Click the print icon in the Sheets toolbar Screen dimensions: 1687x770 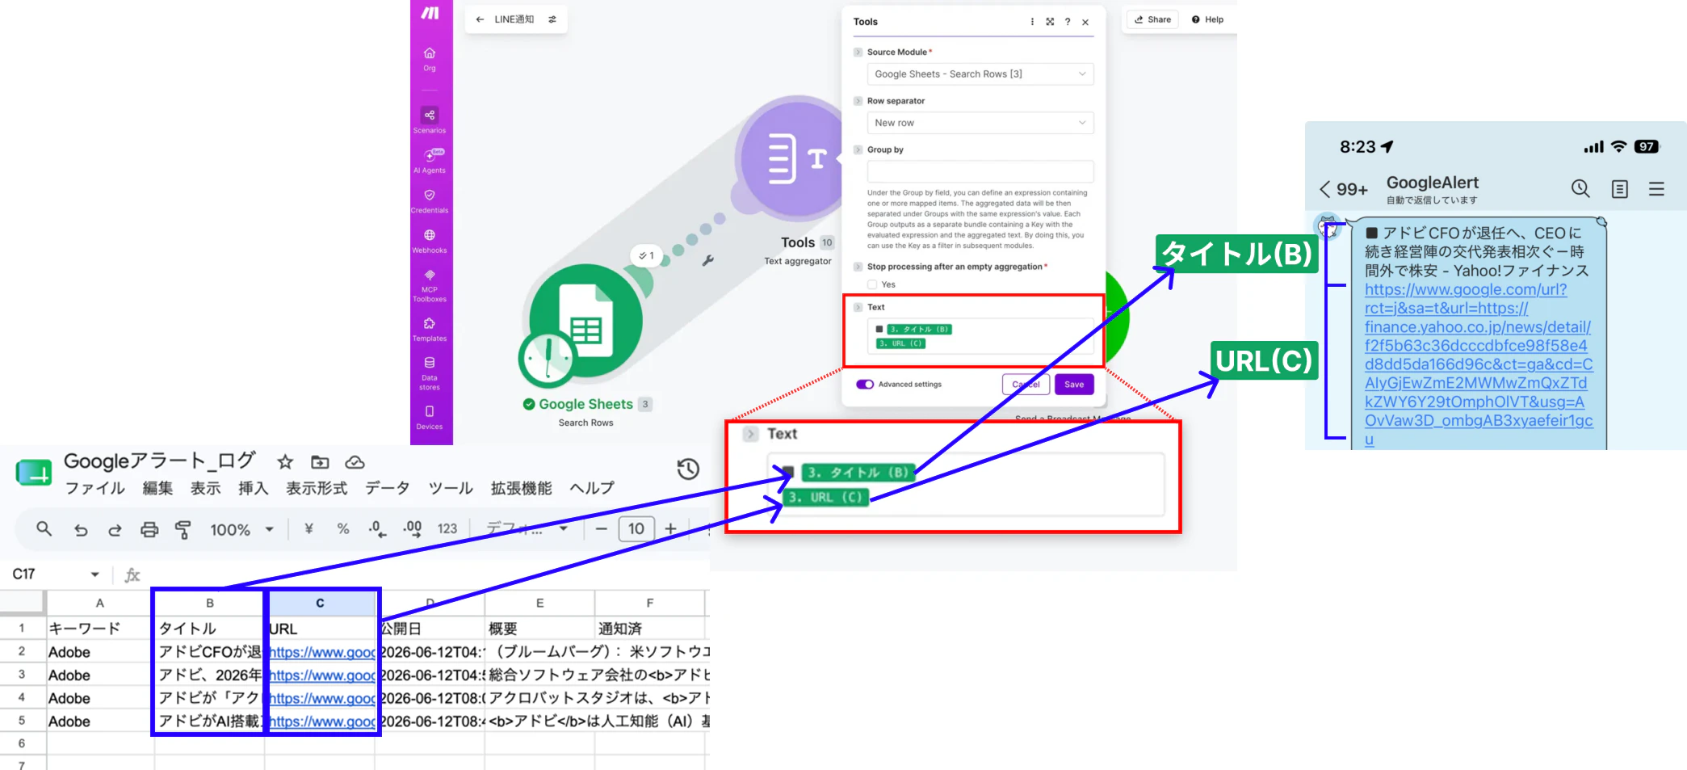click(x=149, y=529)
